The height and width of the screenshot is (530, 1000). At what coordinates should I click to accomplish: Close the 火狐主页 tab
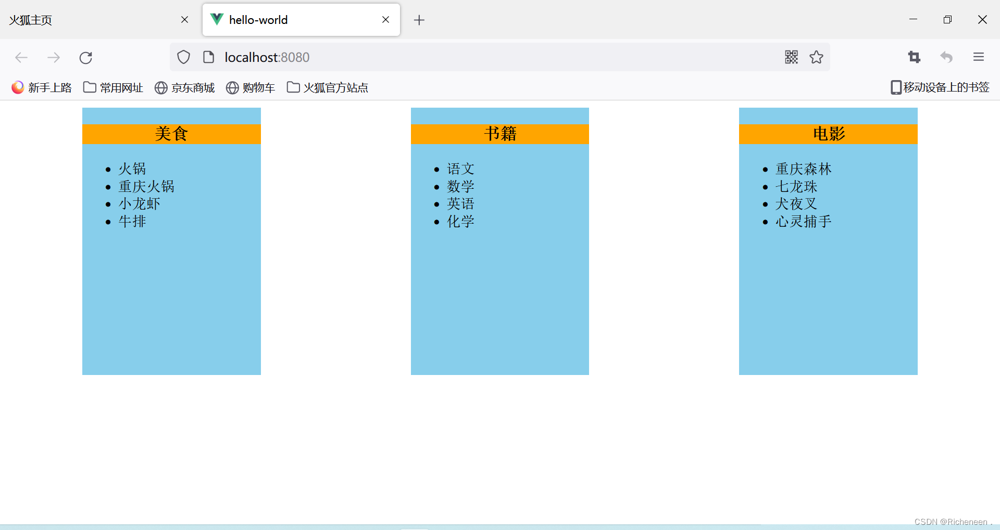pos(185,20)
